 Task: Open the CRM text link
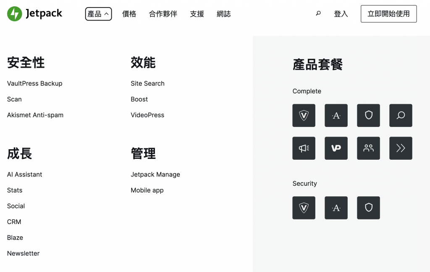coord(14,222)
